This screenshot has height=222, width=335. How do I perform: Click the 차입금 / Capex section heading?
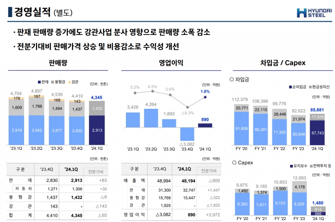click(x=283, y=63)
